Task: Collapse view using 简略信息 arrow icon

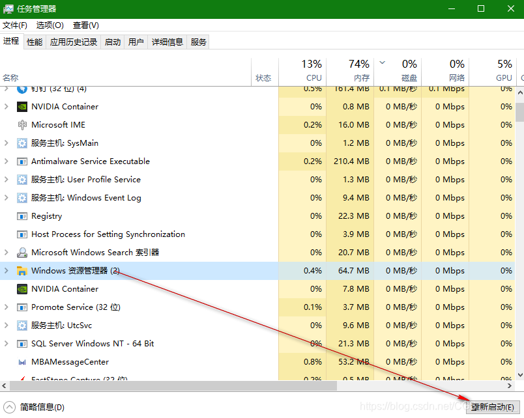Action: 9,407
